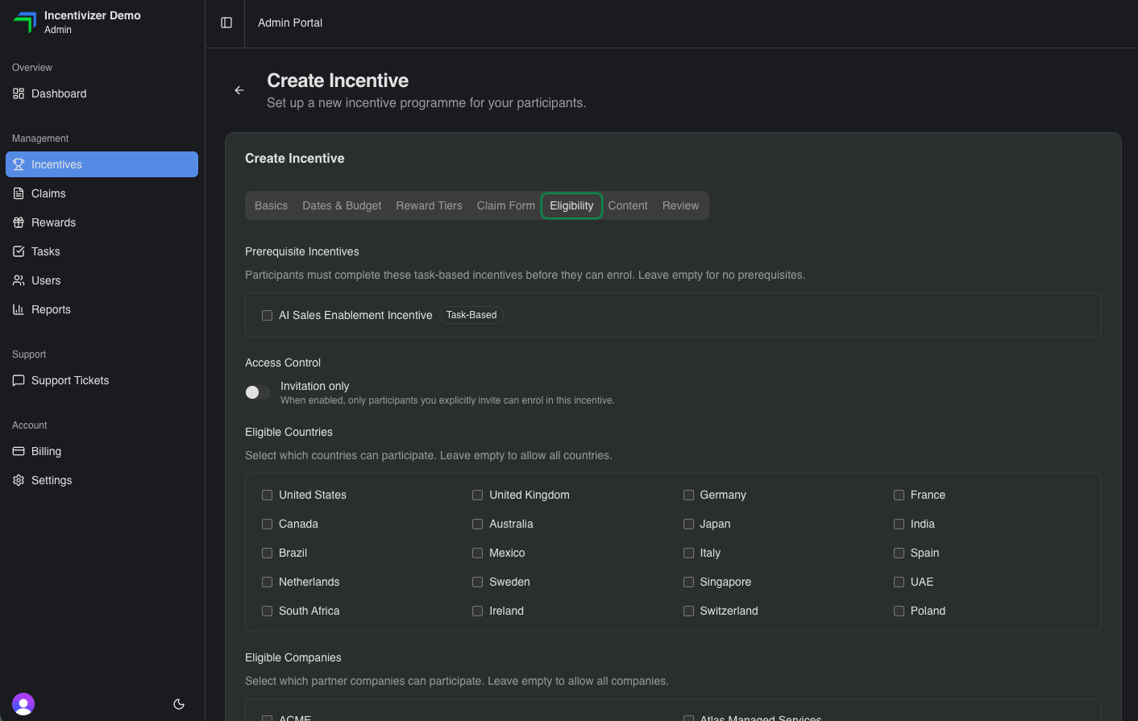Open Dashboard from the sidebar
The image size is (1138, 721).
102,93
